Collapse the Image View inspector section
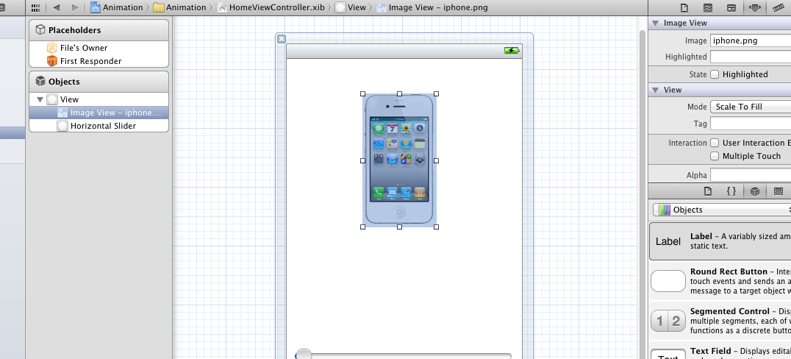This screenshot has height=359, width=791. pos(655,23)
